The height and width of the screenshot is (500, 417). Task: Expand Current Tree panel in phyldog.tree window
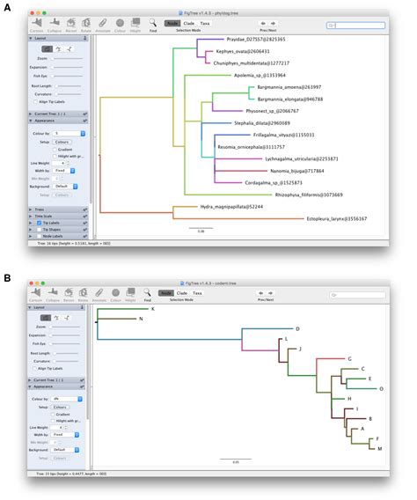(x=31, y=114)
